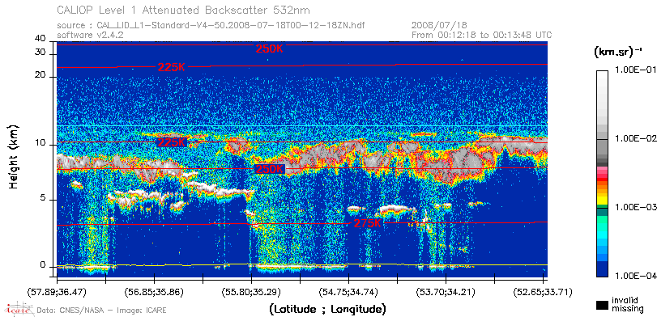This screenshot has height=317, width=657.
Task: Click the '(52.65;33.71)' coordinate label
Action: 543,292
